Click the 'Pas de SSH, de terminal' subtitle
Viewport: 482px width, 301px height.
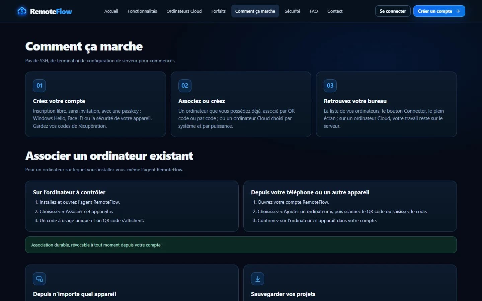click(x=100, y=61)
